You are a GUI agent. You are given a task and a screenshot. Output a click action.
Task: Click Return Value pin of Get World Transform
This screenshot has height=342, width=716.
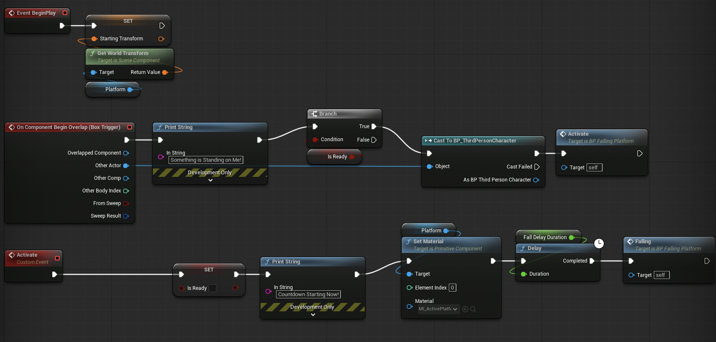165,72
